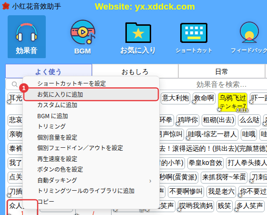Play the 拳皇ko音效 sound button
Screen dimensions: 267x215
coord(205,163)
